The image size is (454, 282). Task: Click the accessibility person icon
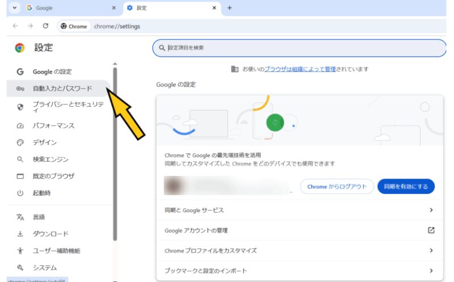[x=20, y=250]
